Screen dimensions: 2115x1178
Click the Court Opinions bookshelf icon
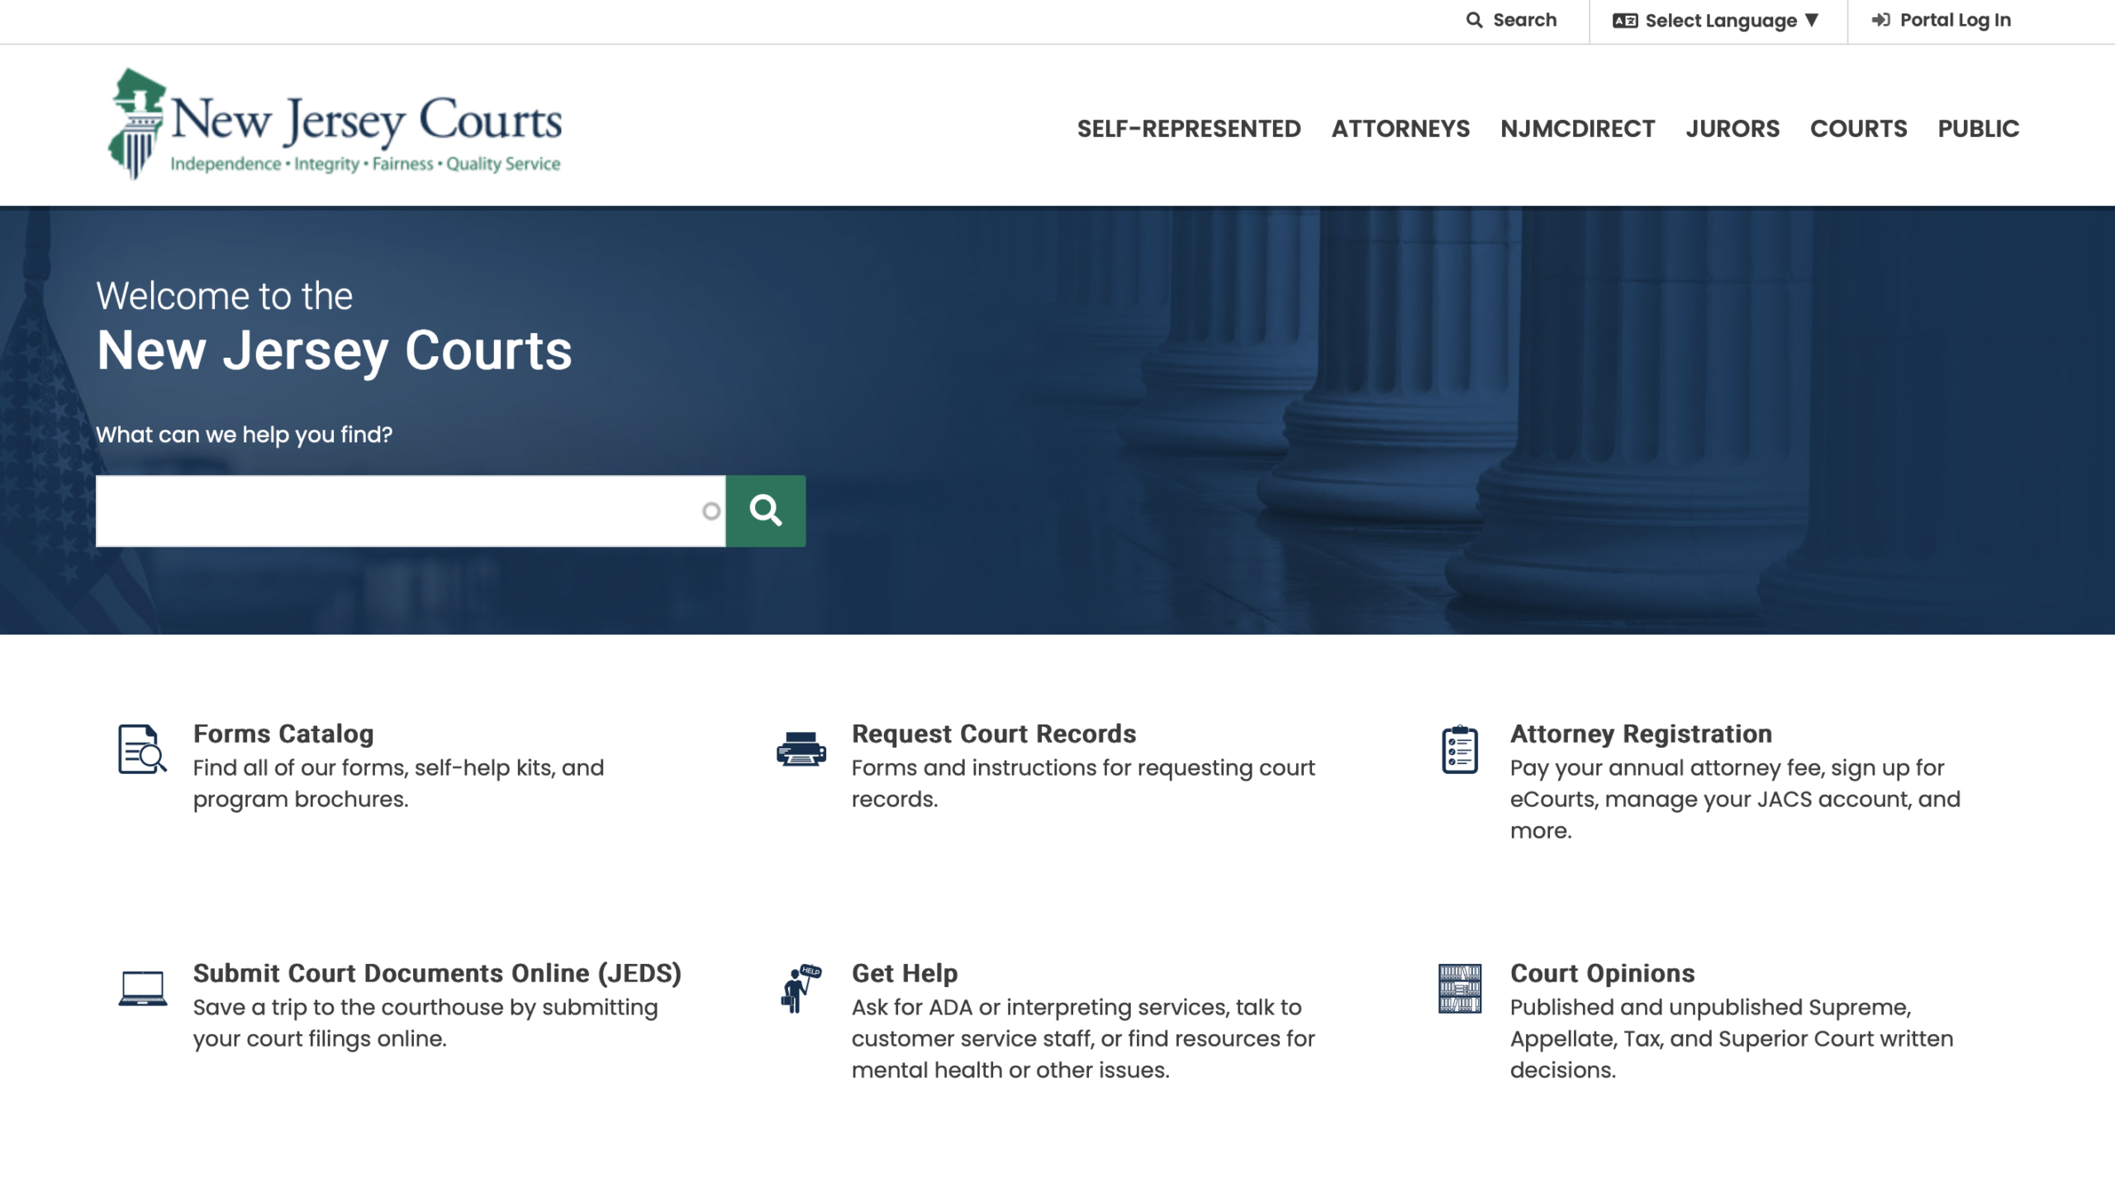[x=1459, y=988]
